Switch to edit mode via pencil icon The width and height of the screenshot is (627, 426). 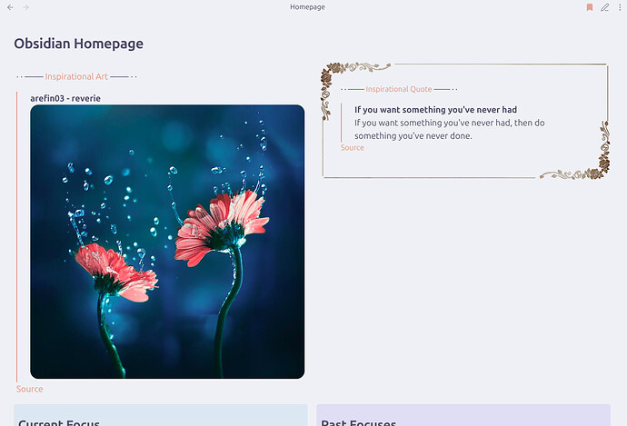[604, 7]
